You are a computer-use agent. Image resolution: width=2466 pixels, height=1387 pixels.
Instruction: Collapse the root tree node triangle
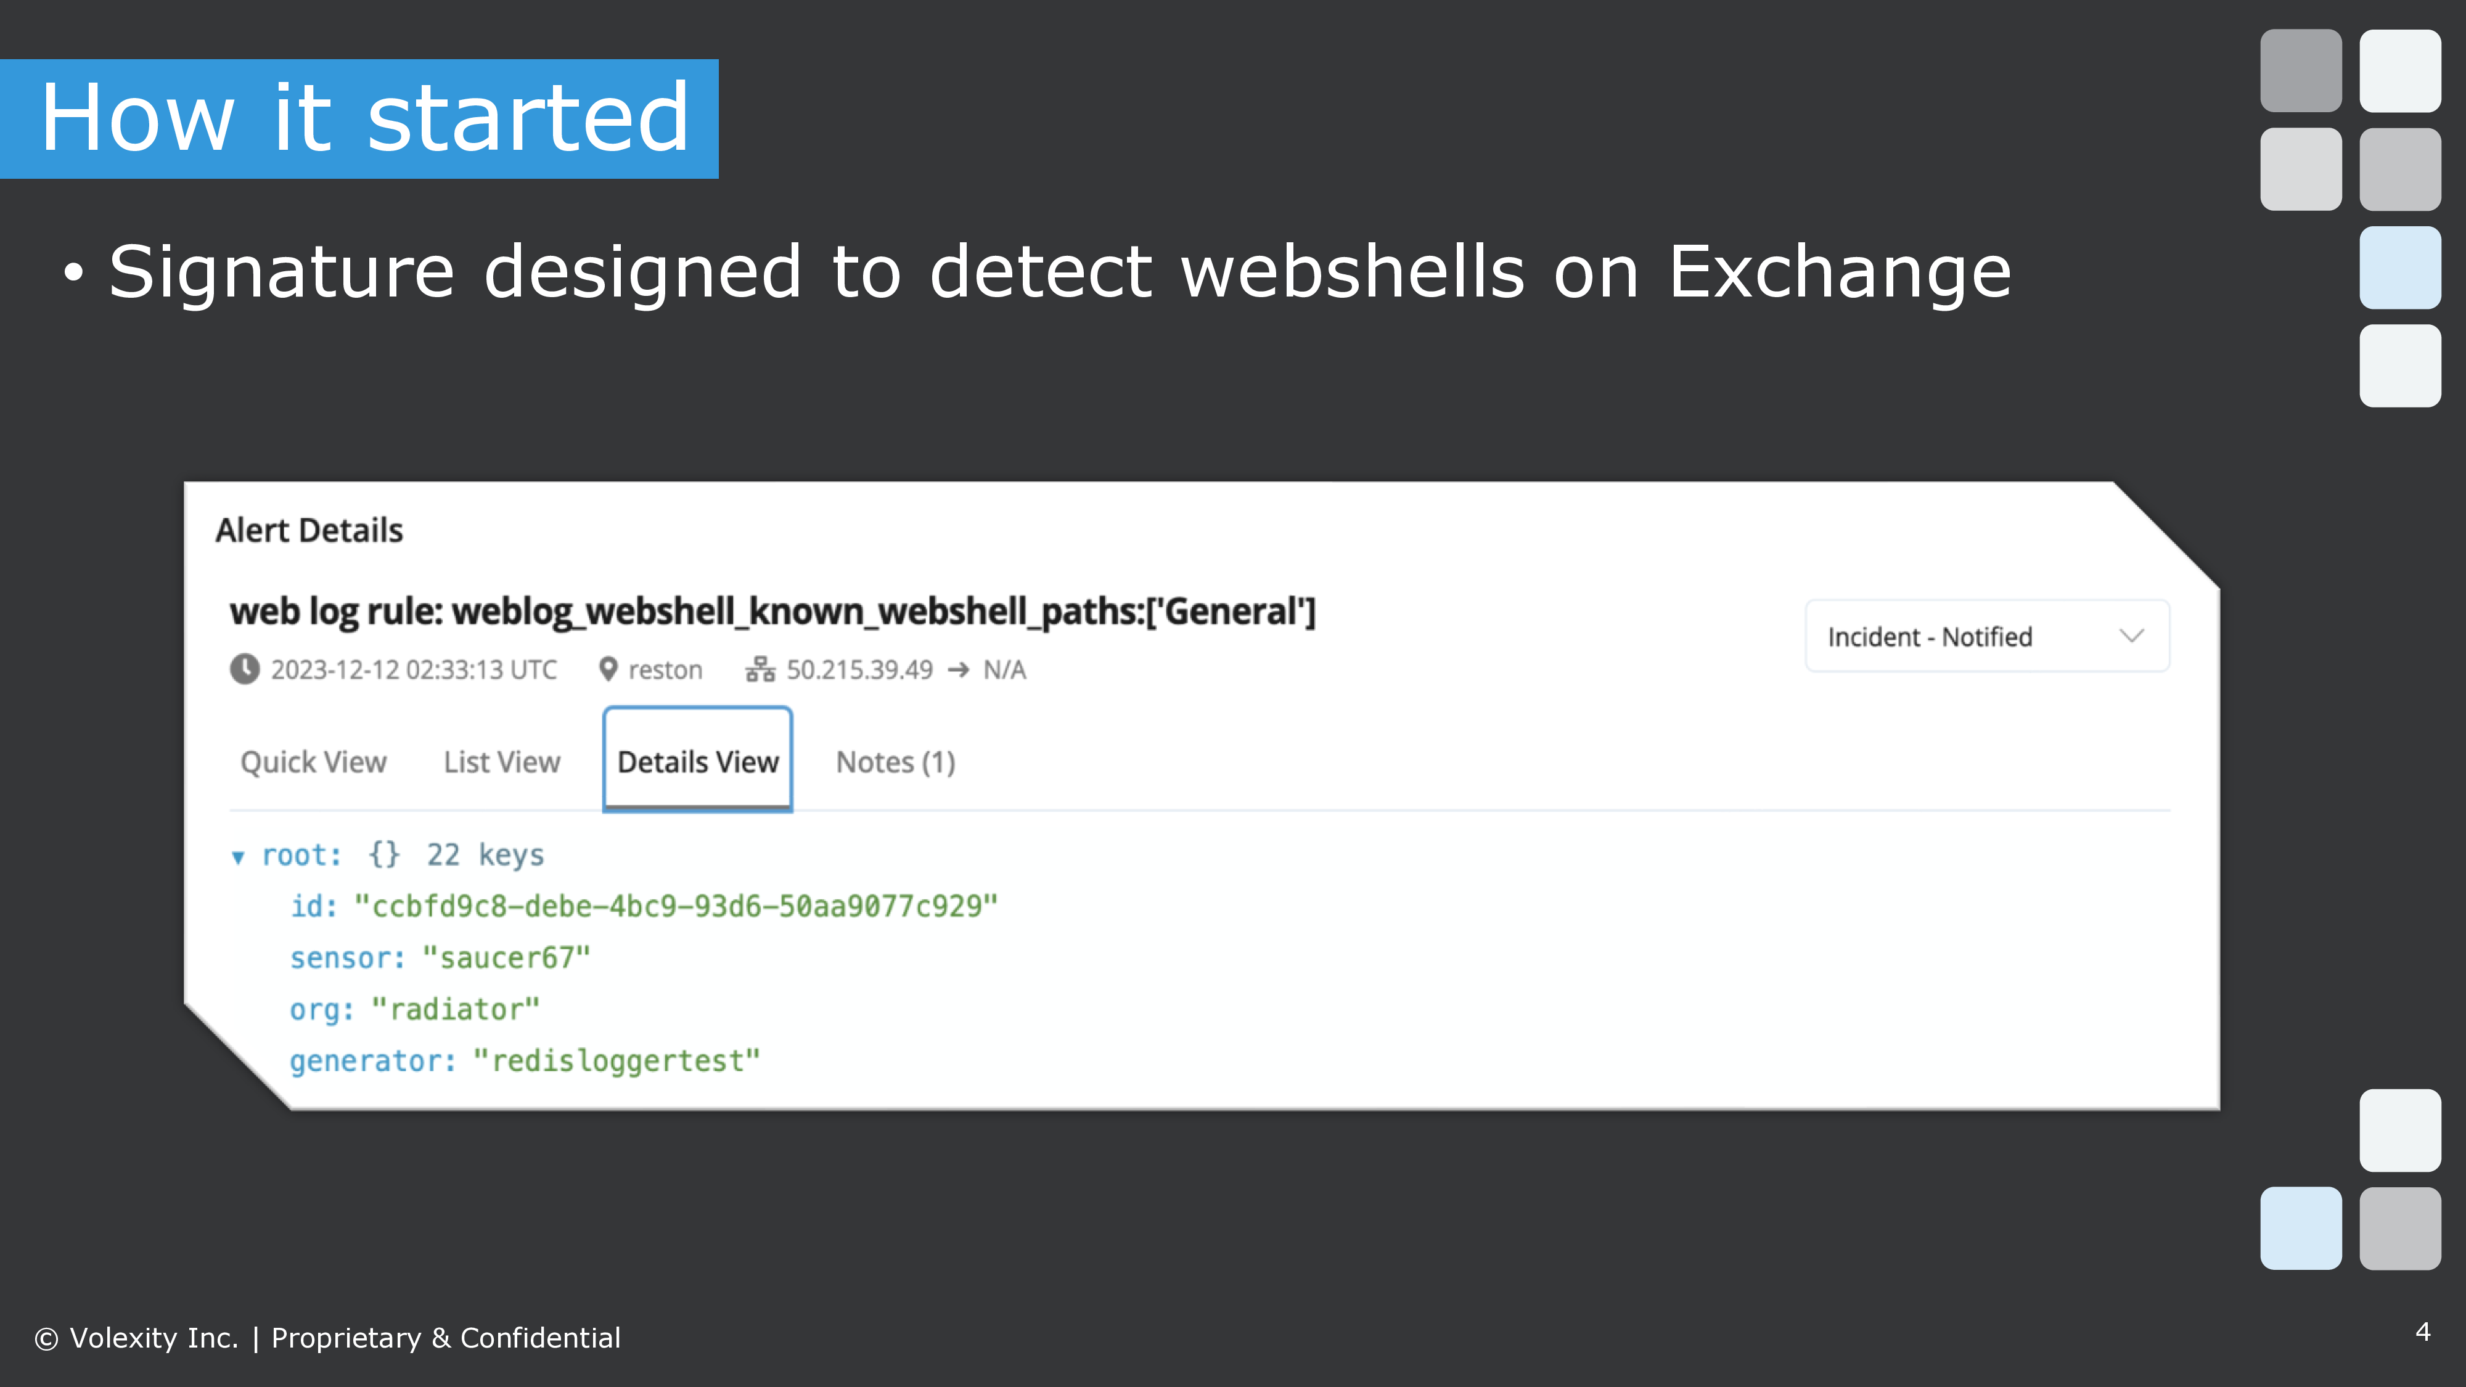(237, 857)
